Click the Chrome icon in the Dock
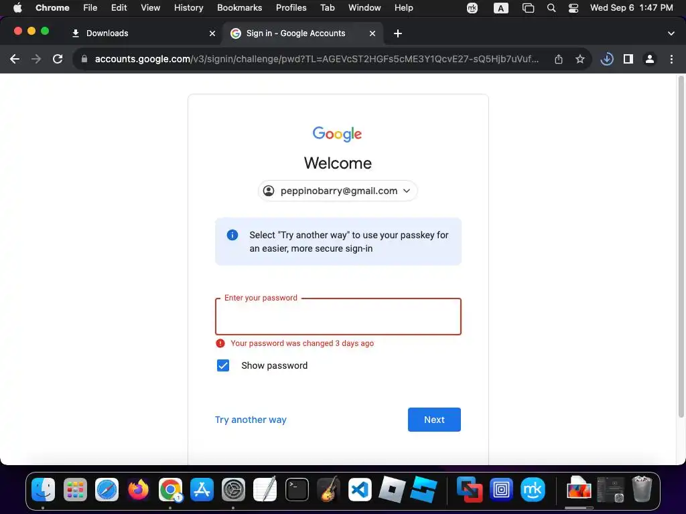Image resolution: width=686 pixels, height=514 pixels. pos(170,489)
